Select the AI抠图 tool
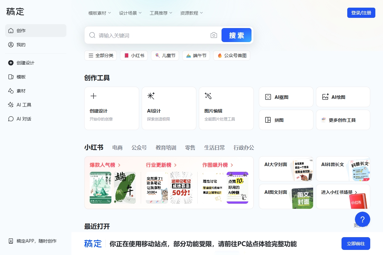Screen dimensions: 383x255 [x=285, y=97]
